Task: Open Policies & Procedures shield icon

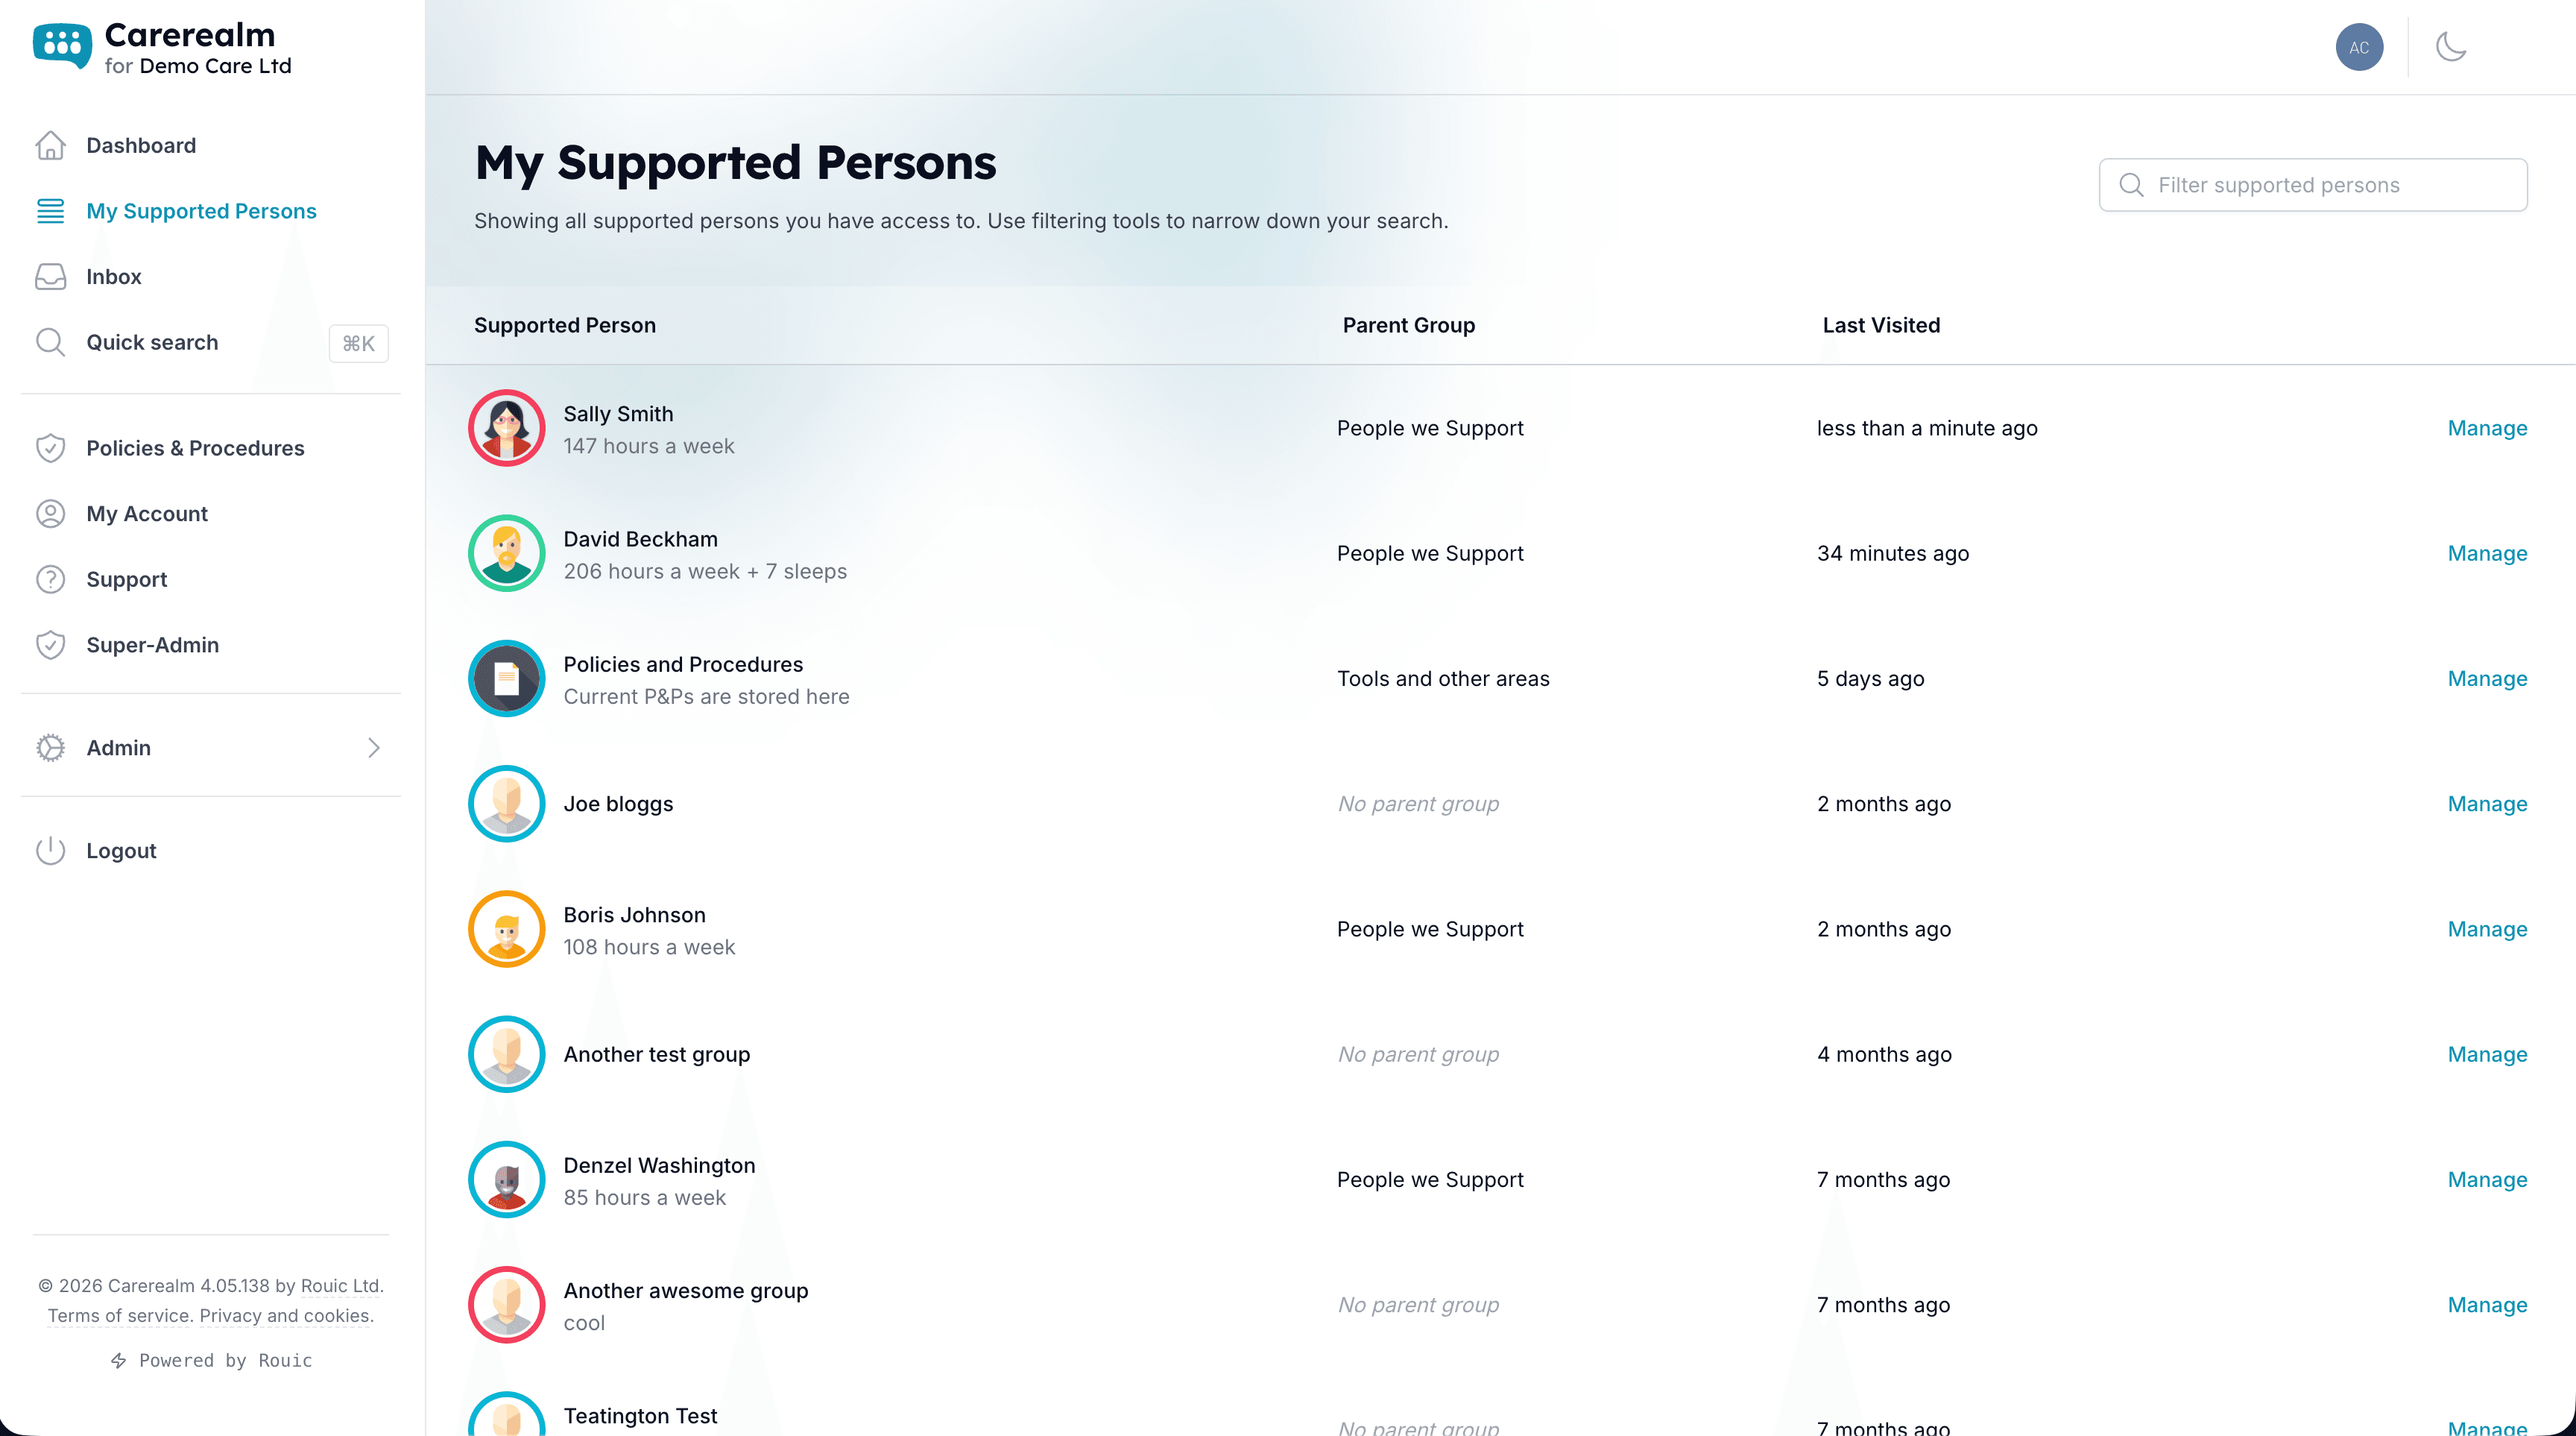Action: coord(50,448)
